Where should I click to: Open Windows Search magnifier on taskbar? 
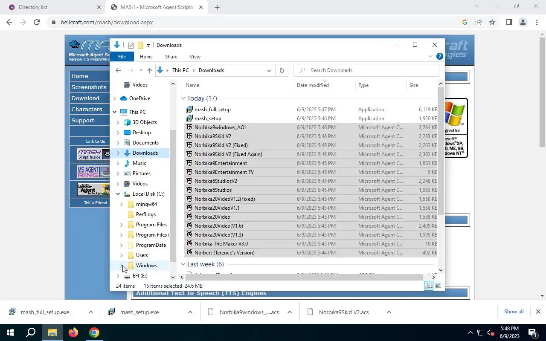pyautogui.click(x=31, y=332)
